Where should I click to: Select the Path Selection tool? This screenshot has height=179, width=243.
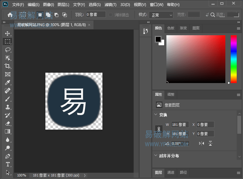pyautogui.click(x=8, y=172)
